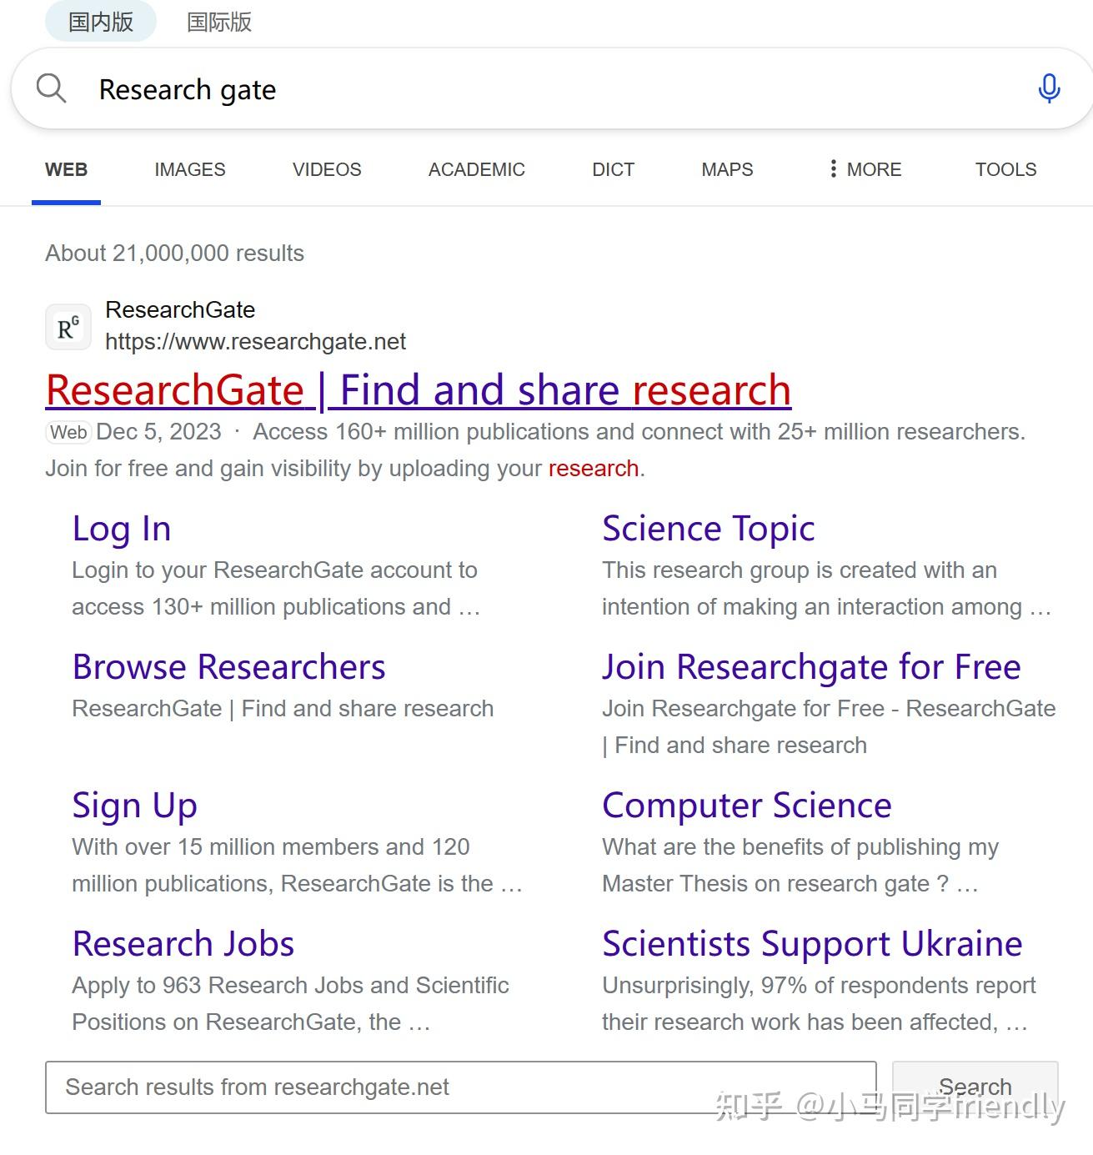Screen dimensions: 1093x1155
Task: Click the Log In sitelink
Action: [121, 528]
